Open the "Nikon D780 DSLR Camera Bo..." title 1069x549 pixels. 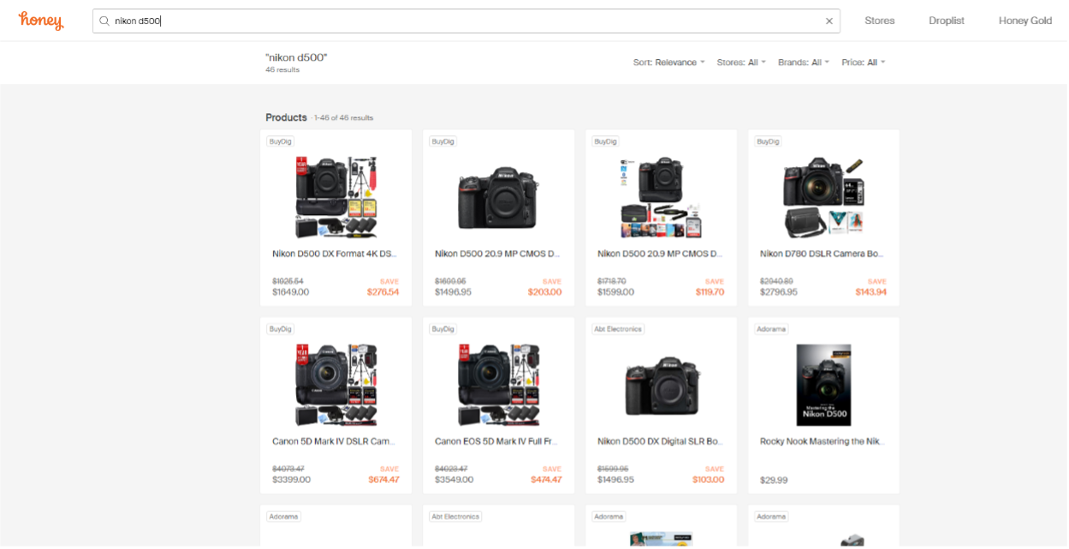[823, 254]
